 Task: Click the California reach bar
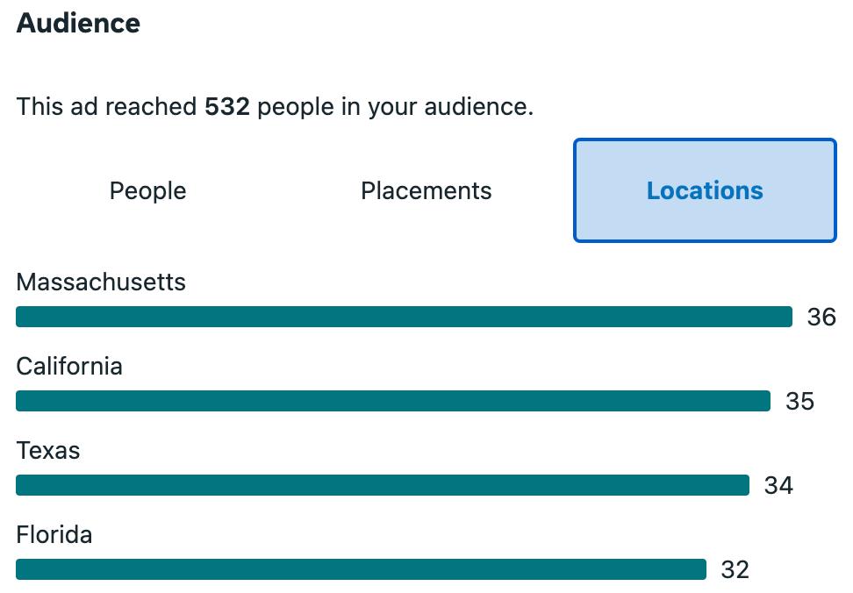coord(392,401)
